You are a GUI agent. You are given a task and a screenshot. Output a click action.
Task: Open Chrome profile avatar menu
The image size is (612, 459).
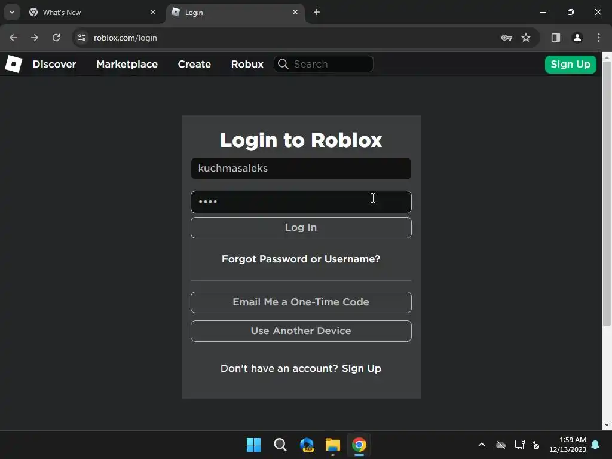(x=577, y=38)
